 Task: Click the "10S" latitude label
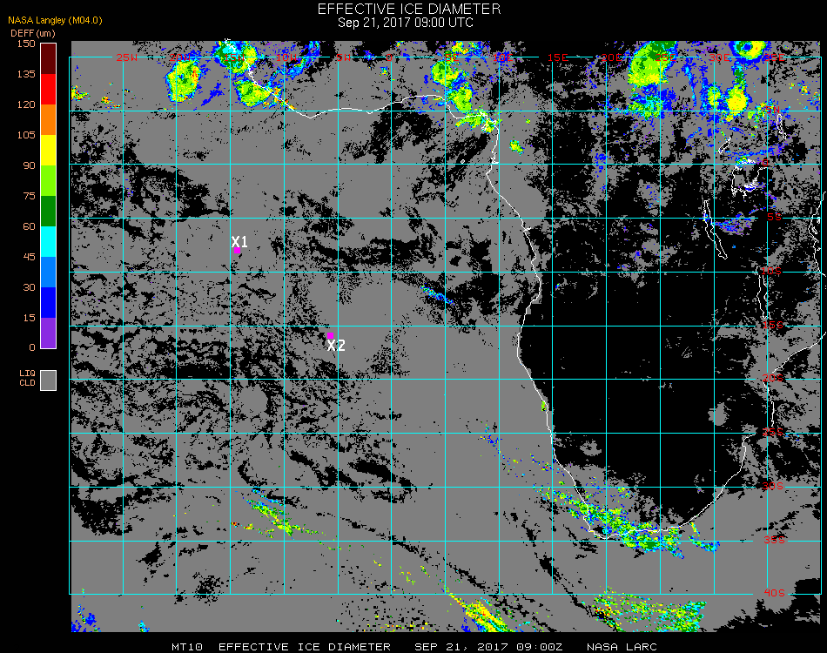pyautogui.click(x=771, y=271)
